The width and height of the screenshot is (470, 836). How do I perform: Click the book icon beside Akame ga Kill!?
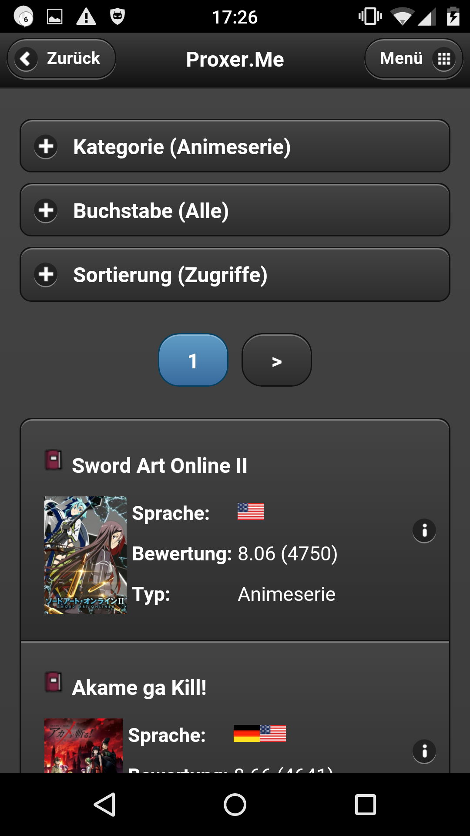(54, 682)
